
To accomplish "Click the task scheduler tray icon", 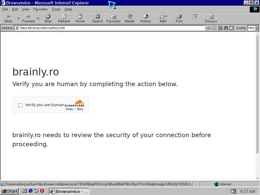I will click(x=234, y=191).
